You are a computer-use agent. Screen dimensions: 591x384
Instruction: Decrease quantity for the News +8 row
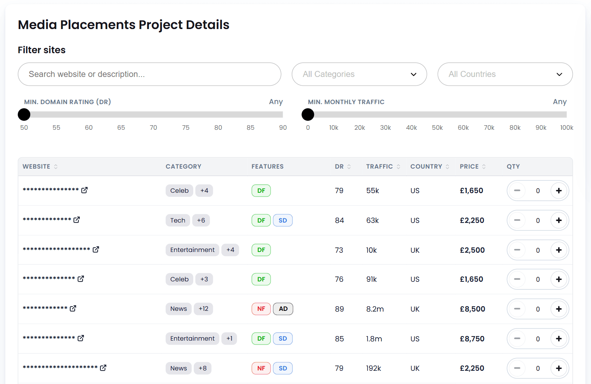[517, 368]
